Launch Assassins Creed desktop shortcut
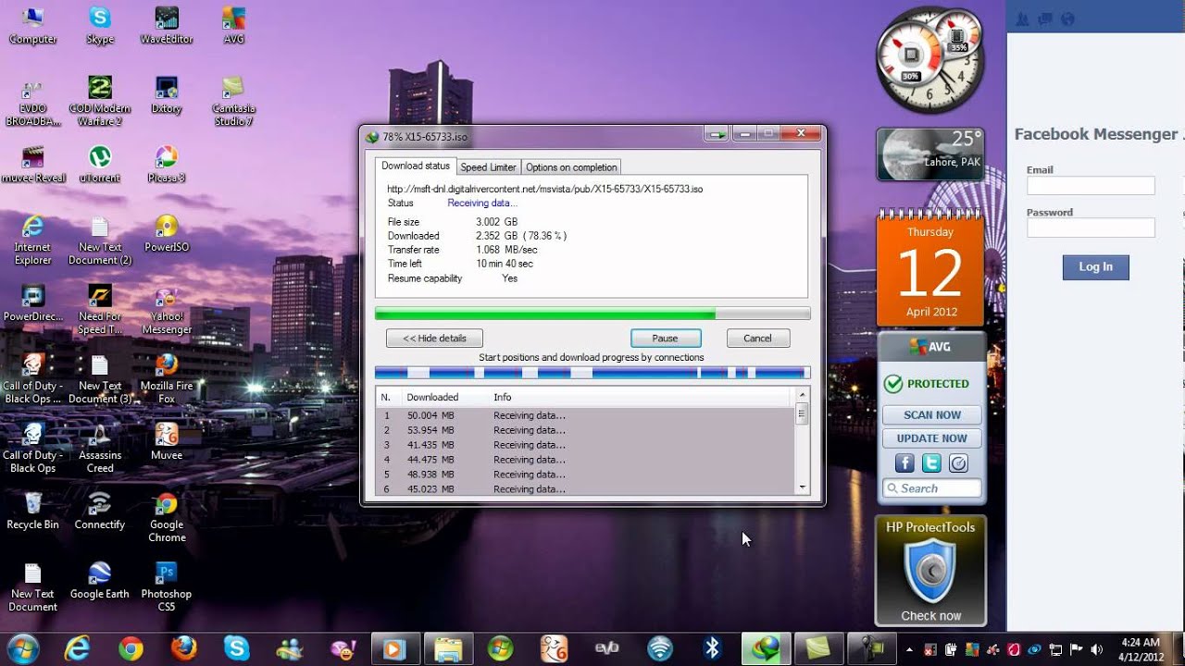 click(100, 448)
